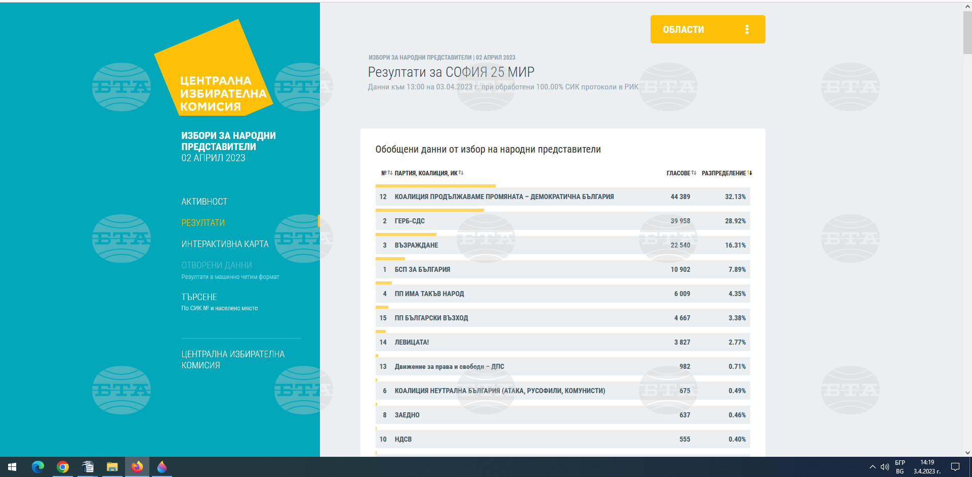Click the volume icon in system tray

[x=885, y=467]
